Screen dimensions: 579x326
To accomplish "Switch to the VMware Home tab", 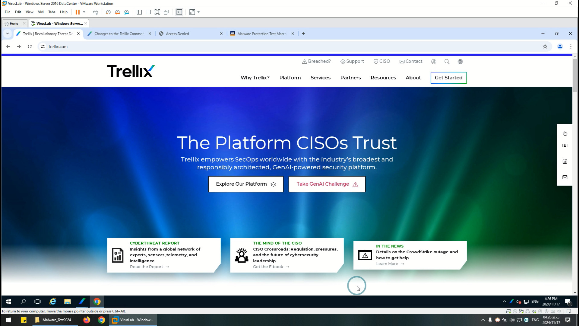I will coord(14,24).
